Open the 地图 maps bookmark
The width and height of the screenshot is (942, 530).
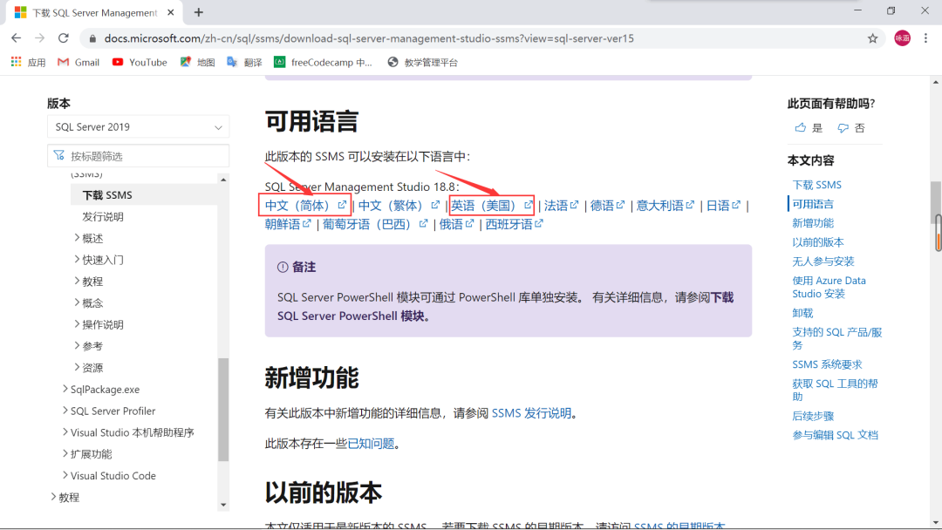click(198, 63)
